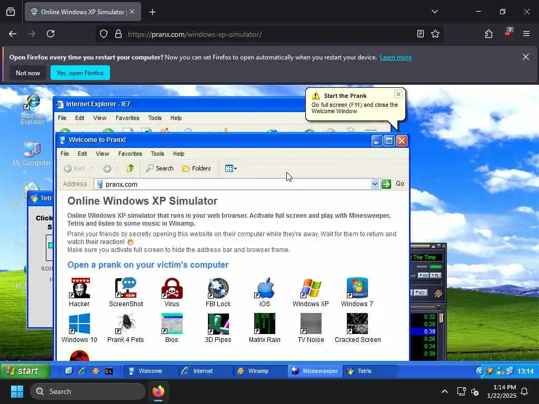Open the Bios prank icon

tap(172, 328)
